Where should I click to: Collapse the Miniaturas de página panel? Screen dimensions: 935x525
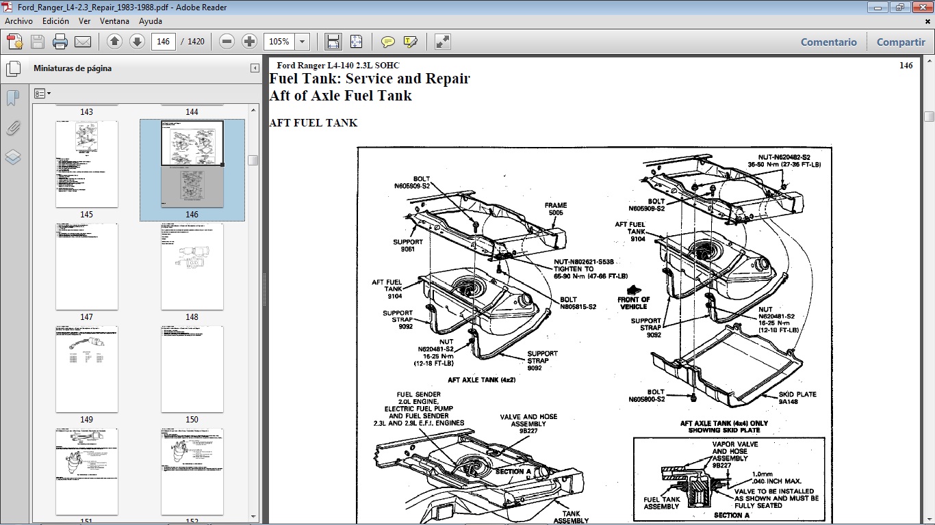point(255,68)
